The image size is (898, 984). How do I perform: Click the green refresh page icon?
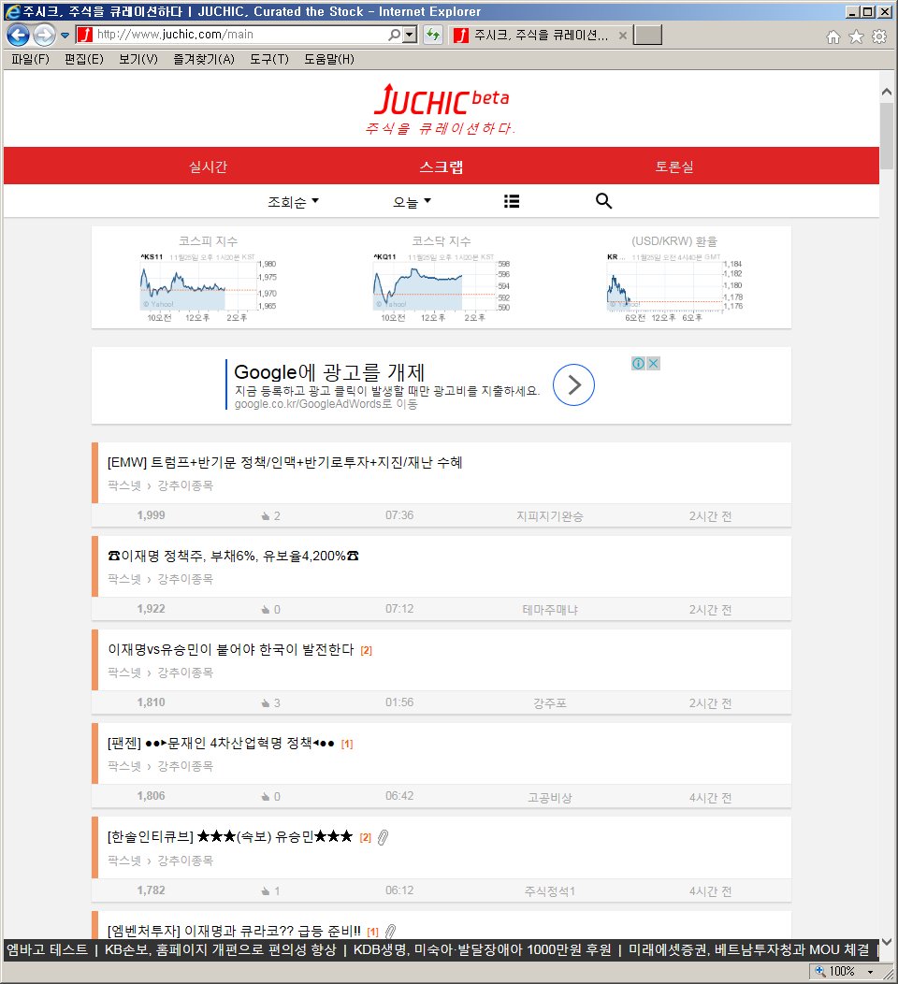(433, 35)
